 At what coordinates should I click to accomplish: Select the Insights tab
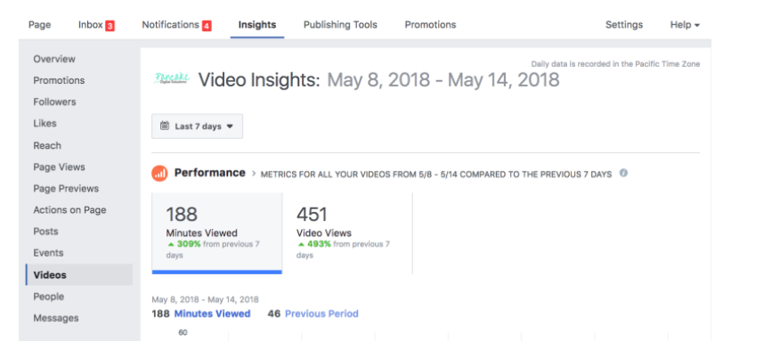(257, 25)
